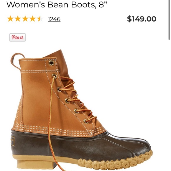The height and width of the screenshot is (171, 171).
Task: Click the topmost brass eyelet on the boot
Action: [51, 63]
